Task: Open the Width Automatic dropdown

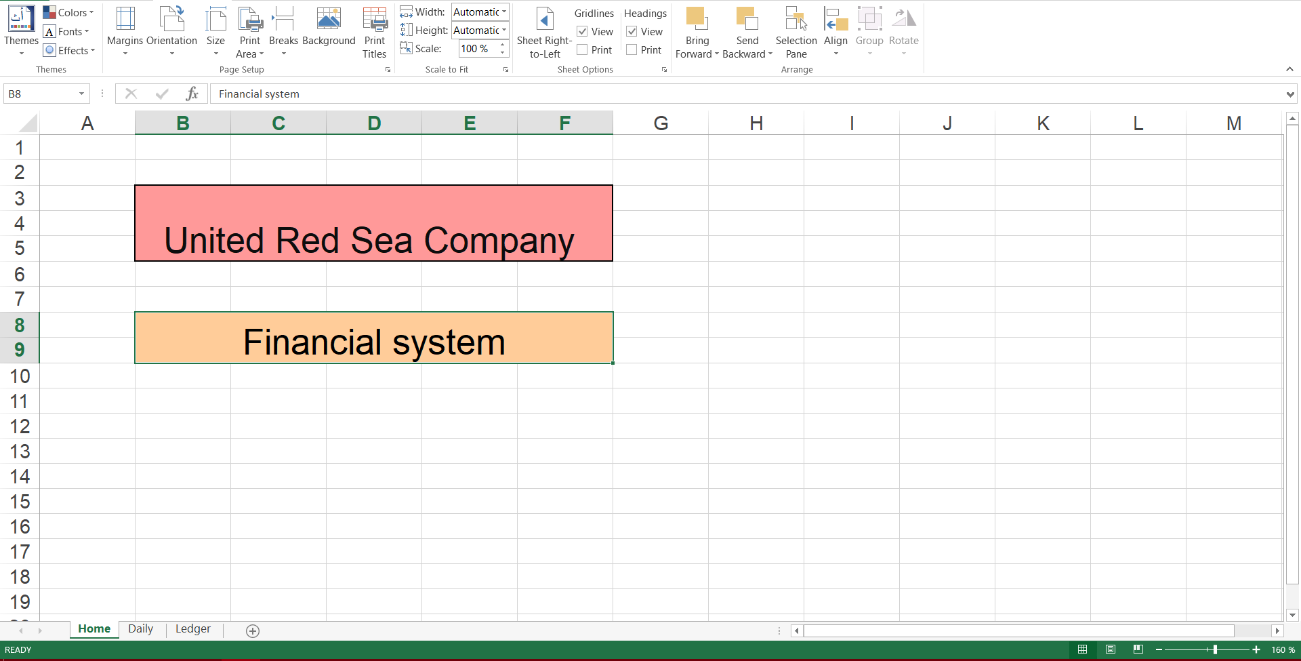Action: click(504, 12)
